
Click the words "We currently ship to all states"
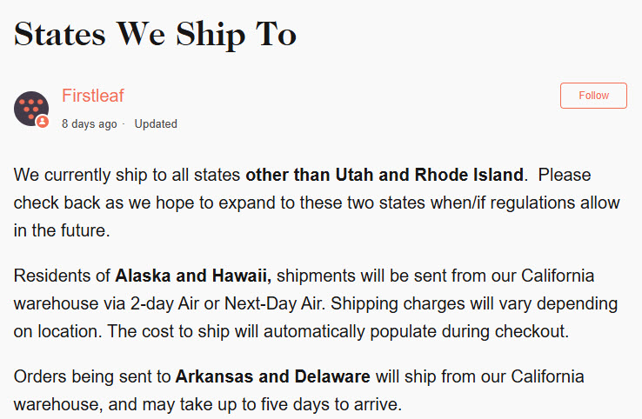(x=127, y=175)
